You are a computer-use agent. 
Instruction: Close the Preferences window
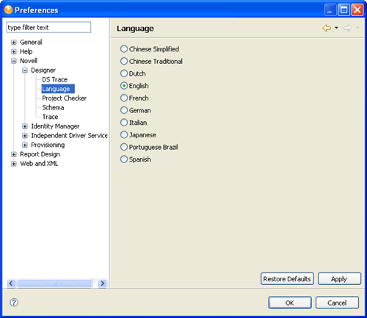point(357,10)
